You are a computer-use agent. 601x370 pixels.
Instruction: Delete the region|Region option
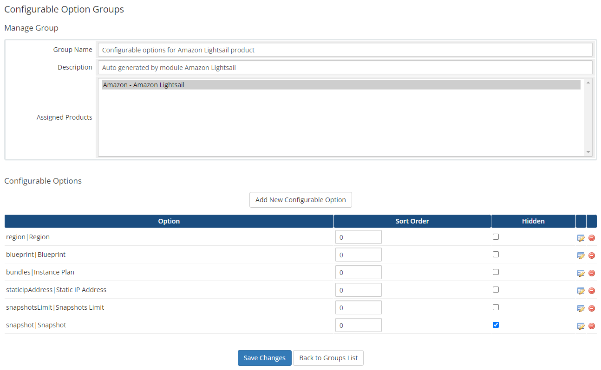(592, 237)
